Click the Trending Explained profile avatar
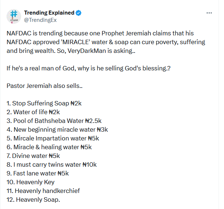 pyautogui.click(x=14, y=16)
